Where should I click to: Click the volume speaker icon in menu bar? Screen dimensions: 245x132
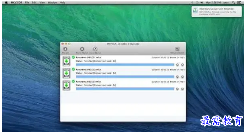[202, 3]
